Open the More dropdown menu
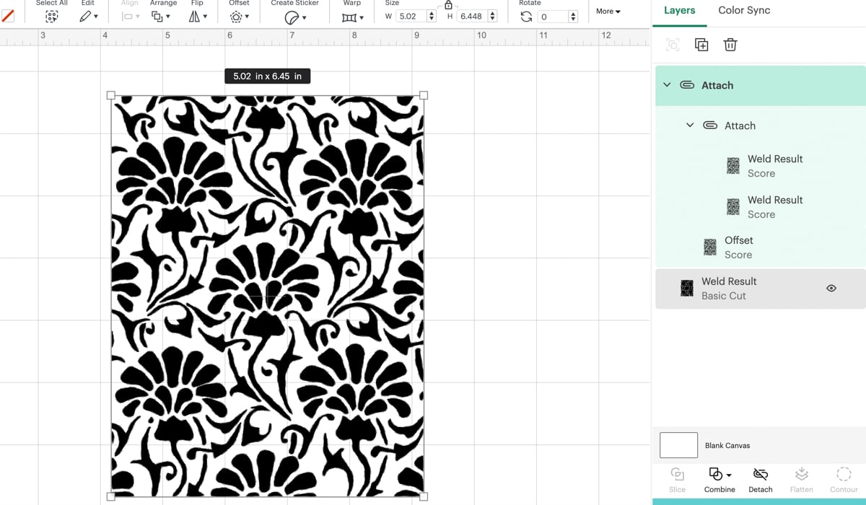 tap(607, 11)
